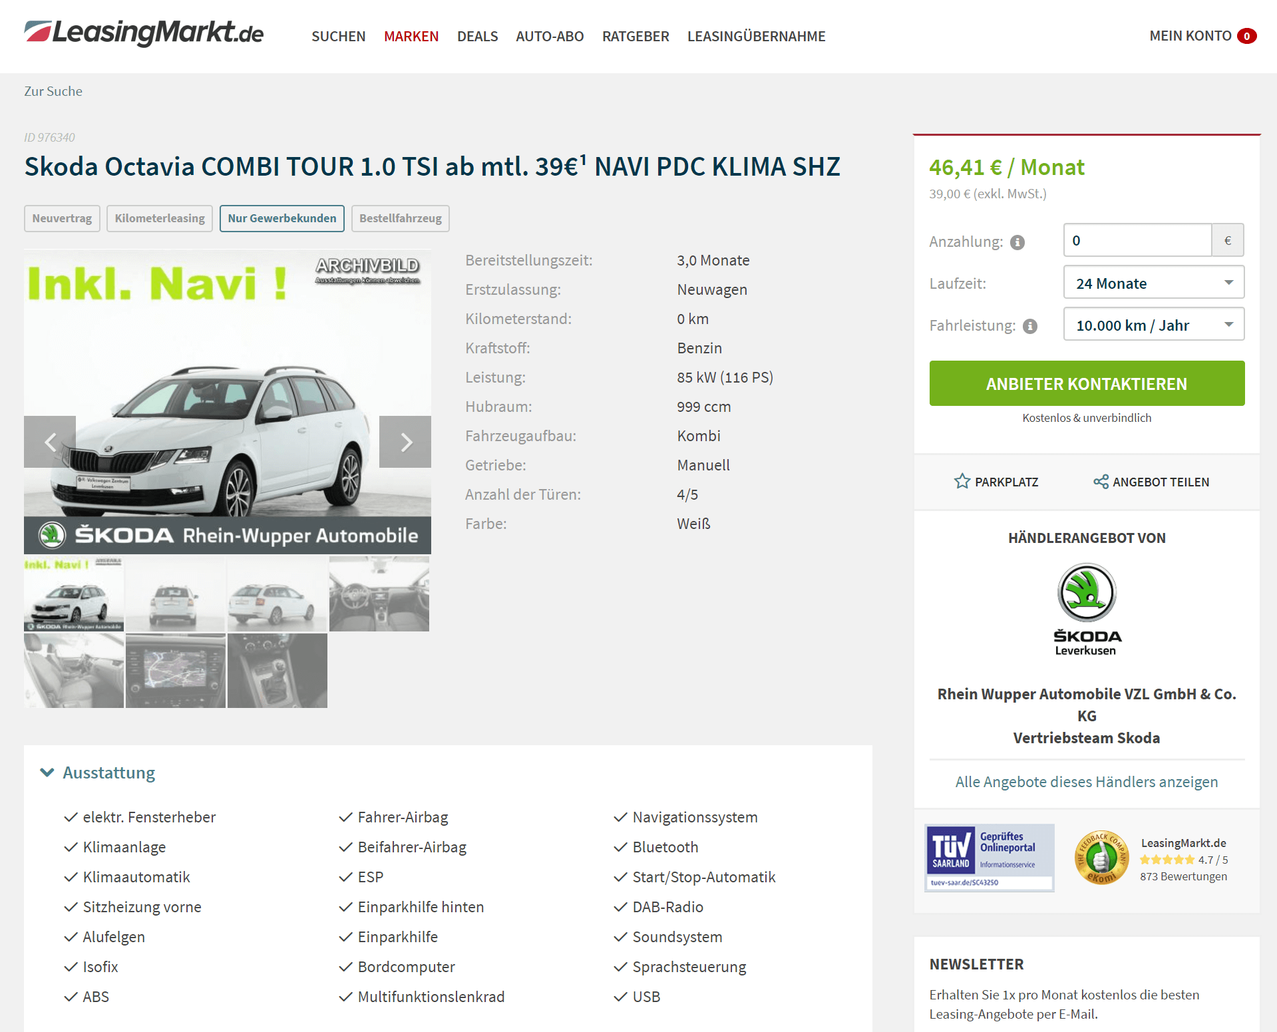Click the LeasingMarkt.de logo

pos(144,33)
